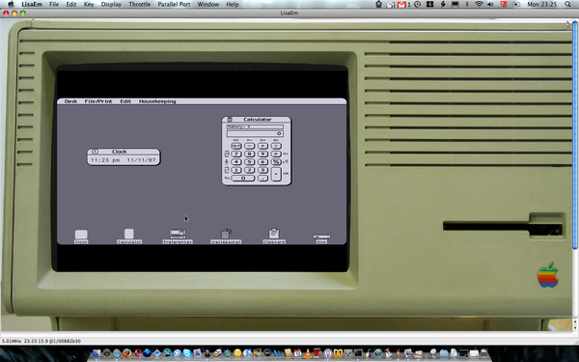Click the calculator 6 key
The width and height of the screenshot is (579, 362).
pyautogui.click(x=262, y=162)
